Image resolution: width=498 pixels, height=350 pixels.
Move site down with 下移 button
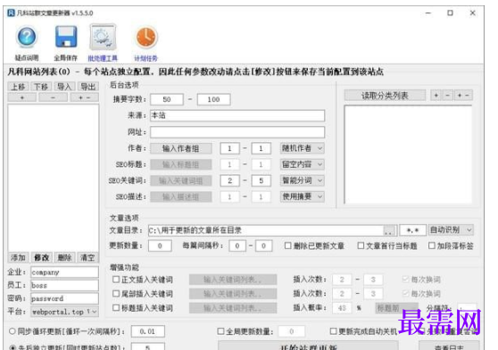pyautogui.click(x=41, y=87)
